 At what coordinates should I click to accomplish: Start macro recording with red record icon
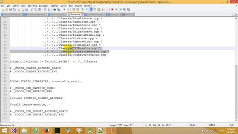point(112,10)
